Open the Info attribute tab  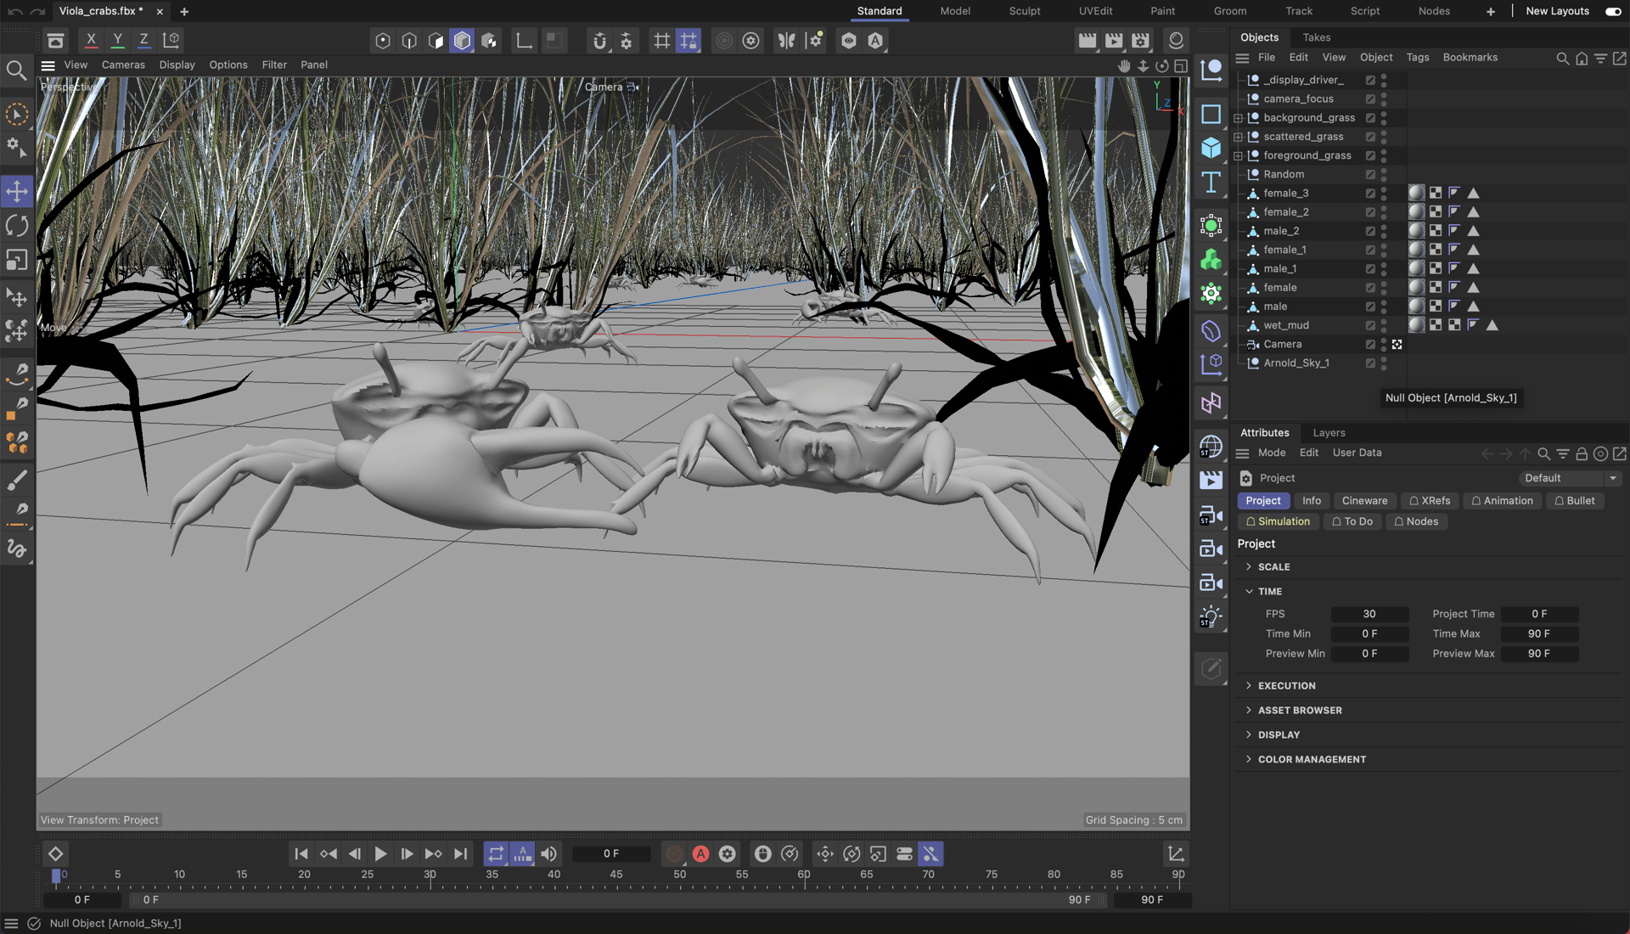1312,501
